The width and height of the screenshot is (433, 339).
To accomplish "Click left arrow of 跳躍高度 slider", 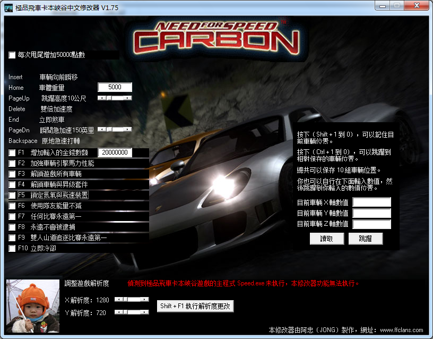I will point(102,98).
